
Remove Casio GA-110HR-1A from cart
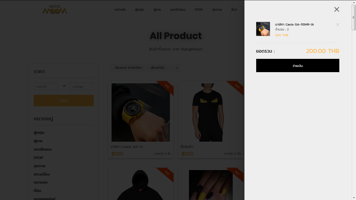(337, 25)
